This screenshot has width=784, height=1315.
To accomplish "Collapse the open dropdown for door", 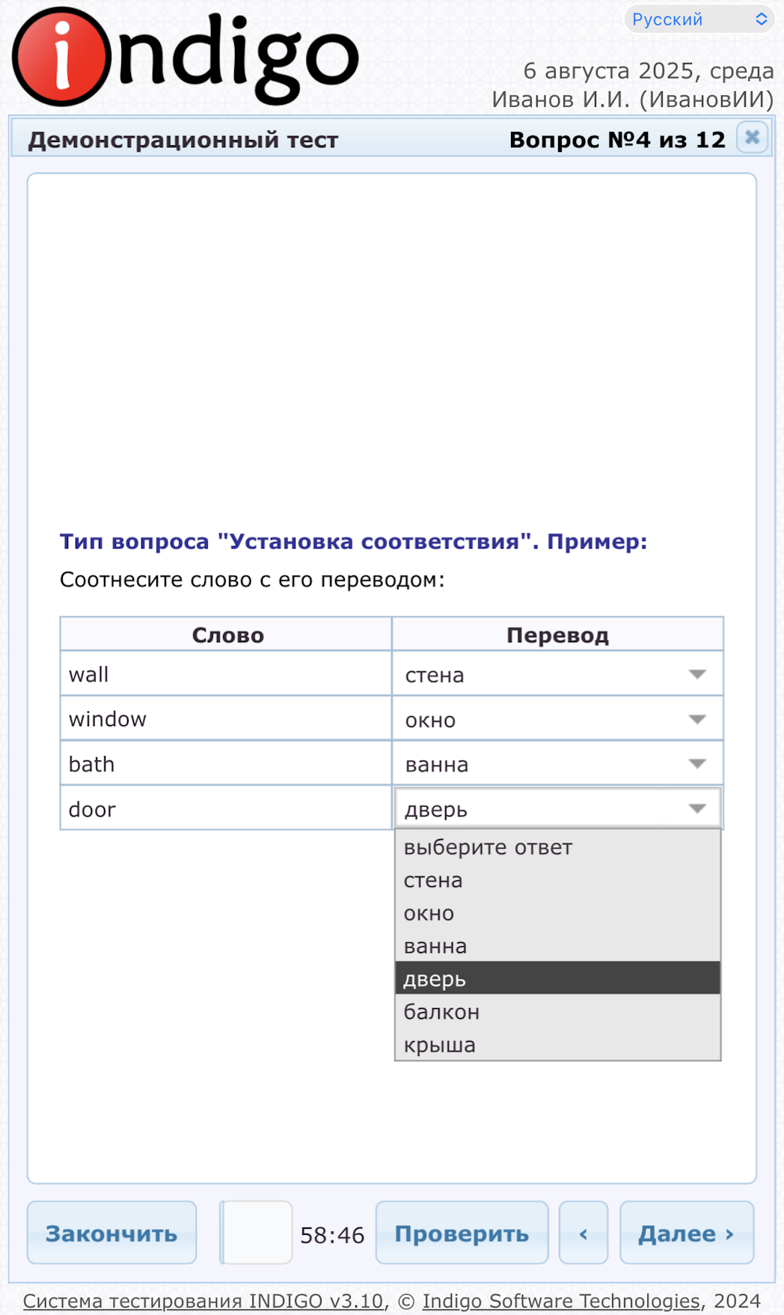I will (x=557, y=809).
